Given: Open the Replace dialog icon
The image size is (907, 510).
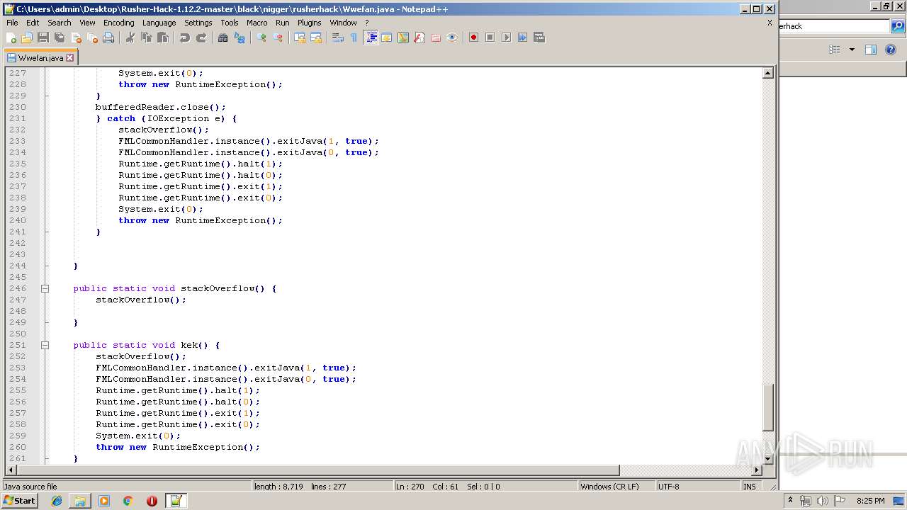Looking at the screenshot, I should click(240, 38).
